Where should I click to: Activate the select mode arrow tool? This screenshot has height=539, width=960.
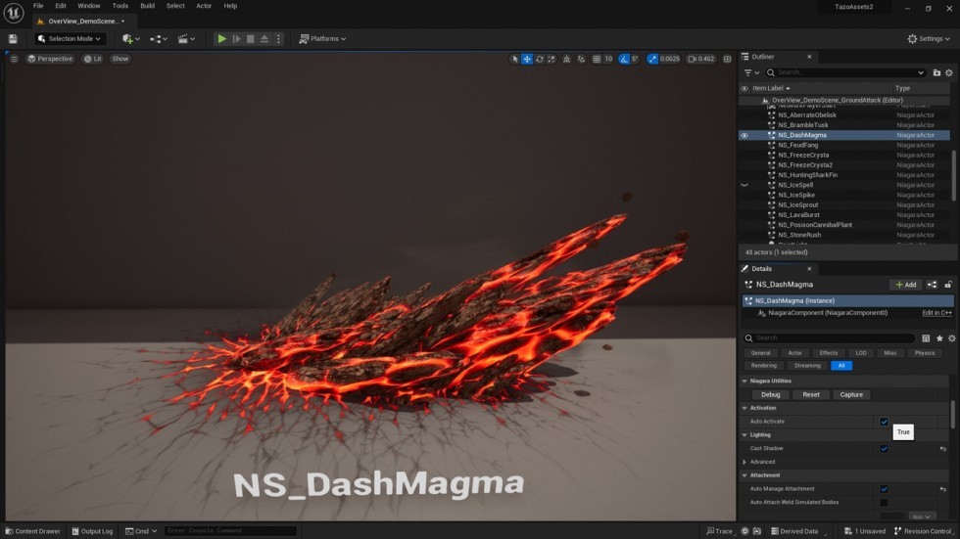[514, 59]
